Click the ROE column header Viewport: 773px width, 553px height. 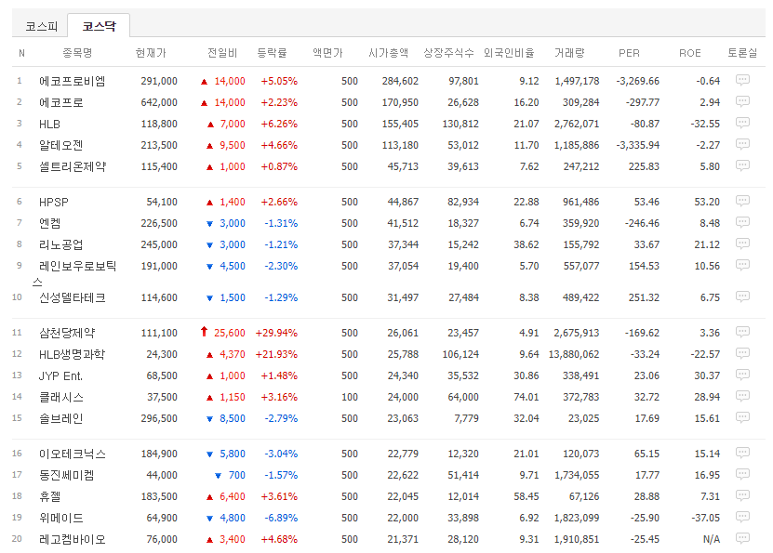click(689, 53)
